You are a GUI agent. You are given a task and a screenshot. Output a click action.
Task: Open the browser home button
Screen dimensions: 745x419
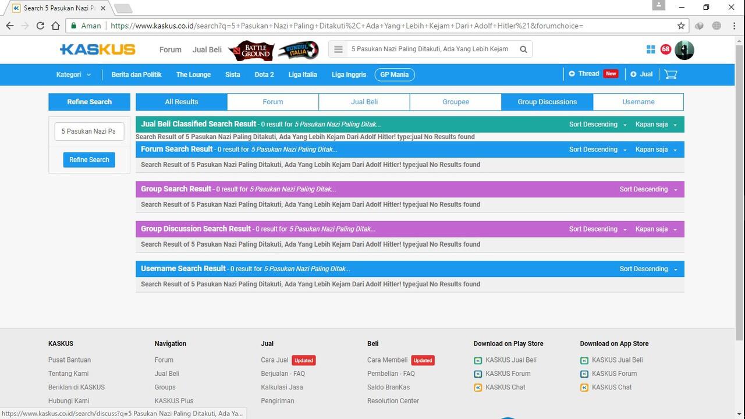point(55,26)
